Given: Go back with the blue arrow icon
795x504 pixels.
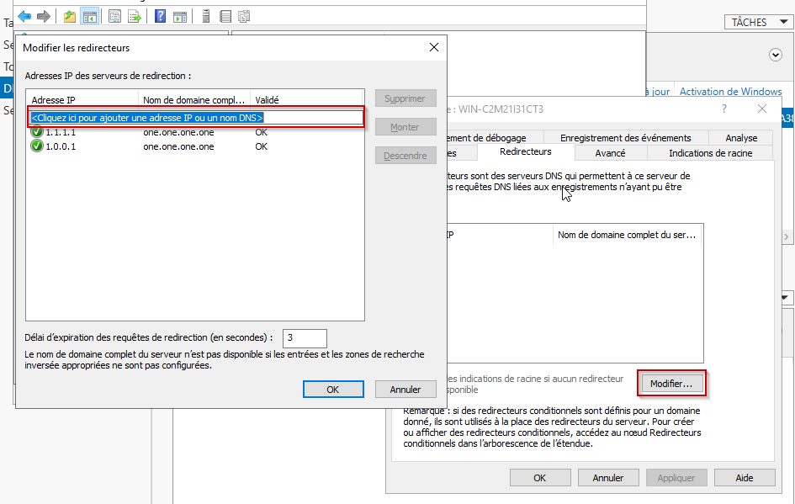Looking at the screenshot, I should (x=24, y=17).
